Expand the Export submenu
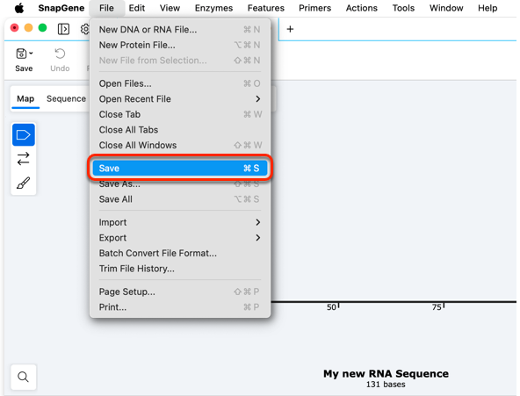 258,238
